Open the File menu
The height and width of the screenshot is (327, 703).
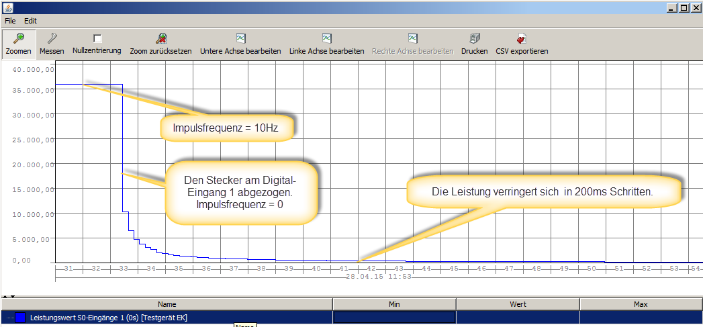coord(10,21)
